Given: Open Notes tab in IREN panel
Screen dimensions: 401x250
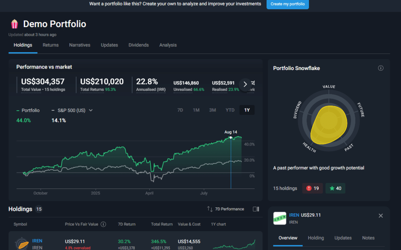Looking at the screenshot, I should 368,238.
